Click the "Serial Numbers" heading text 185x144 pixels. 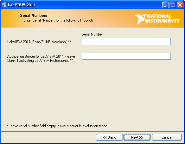(x=34, y=16)
